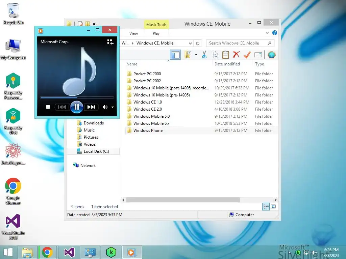Open the View ribbon tab
The image size is (346, 259).
click(133, 33)
